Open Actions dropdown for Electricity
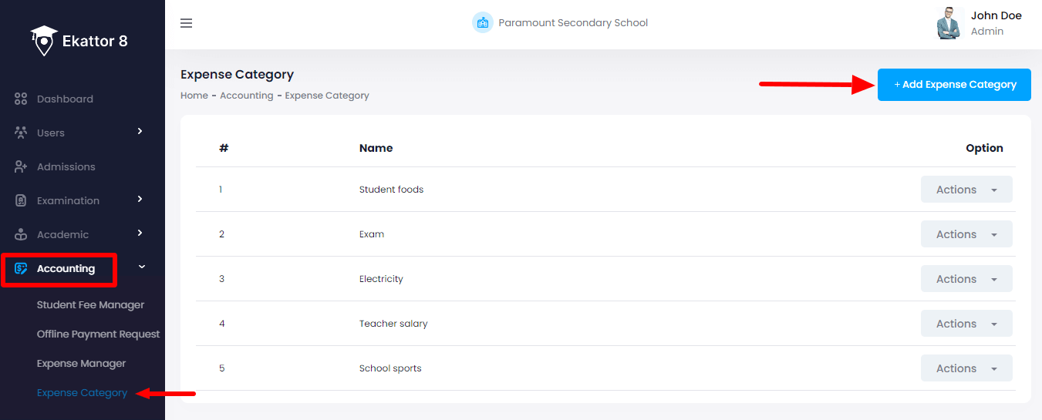This screenshot has width=1042, height=420. [966, 279]
